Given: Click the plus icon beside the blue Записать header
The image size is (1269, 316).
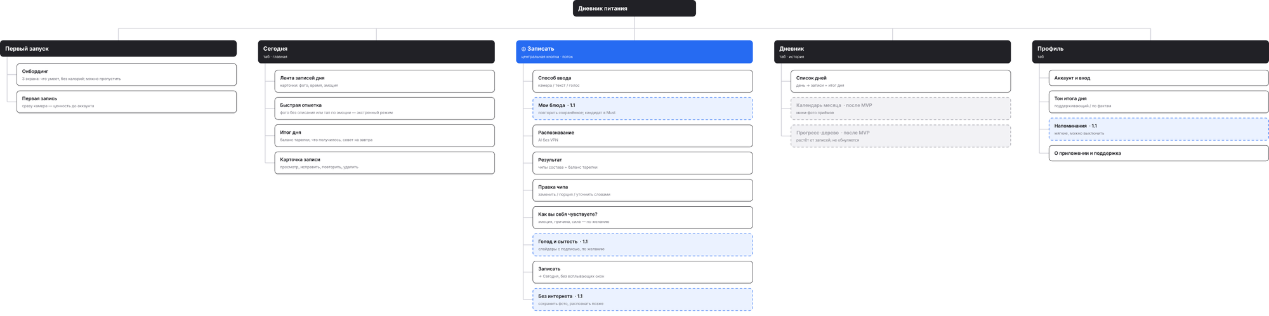Looking at the screenshot, I should (x=523, y=49).
